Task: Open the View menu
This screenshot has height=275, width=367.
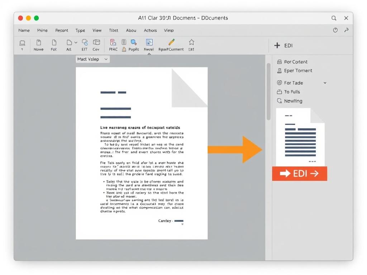Action: click(x=97, y=30)
